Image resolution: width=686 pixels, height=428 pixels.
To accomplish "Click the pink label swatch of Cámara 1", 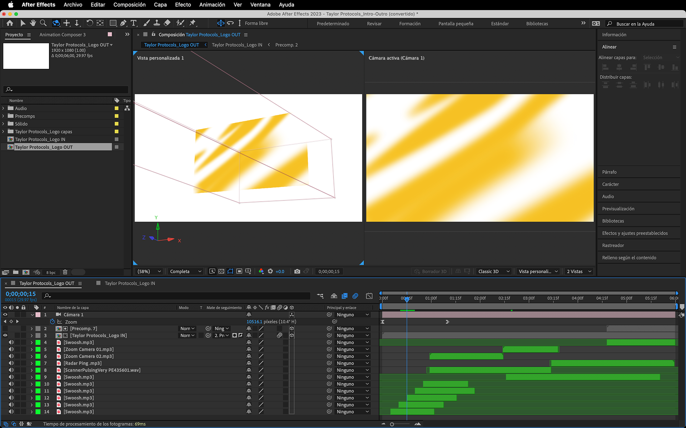I will tap(38, 315).
